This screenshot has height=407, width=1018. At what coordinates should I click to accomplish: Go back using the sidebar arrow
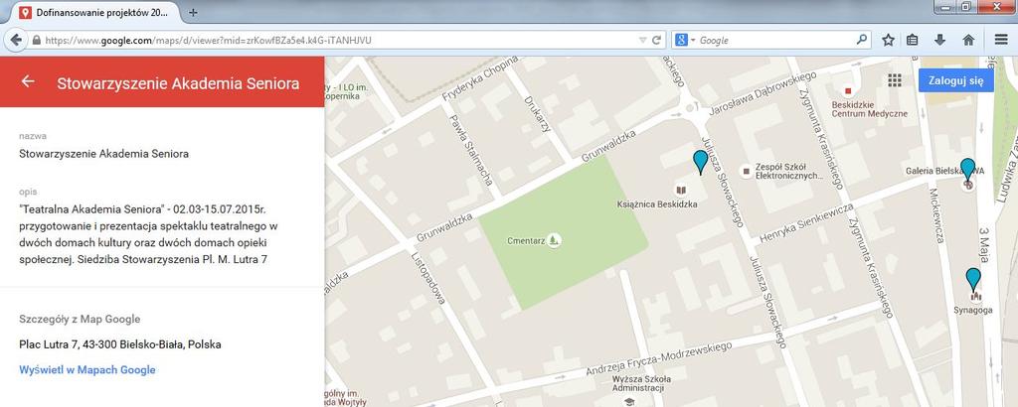tap(27, 81)
